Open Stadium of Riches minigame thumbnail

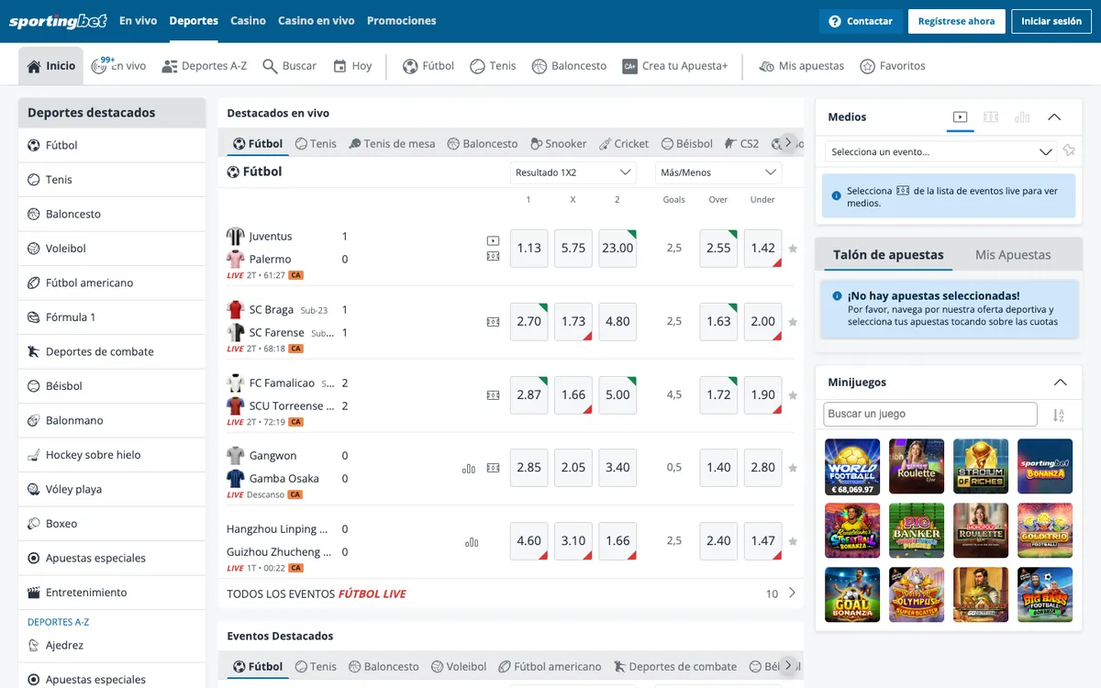click(x=981, y=467)
